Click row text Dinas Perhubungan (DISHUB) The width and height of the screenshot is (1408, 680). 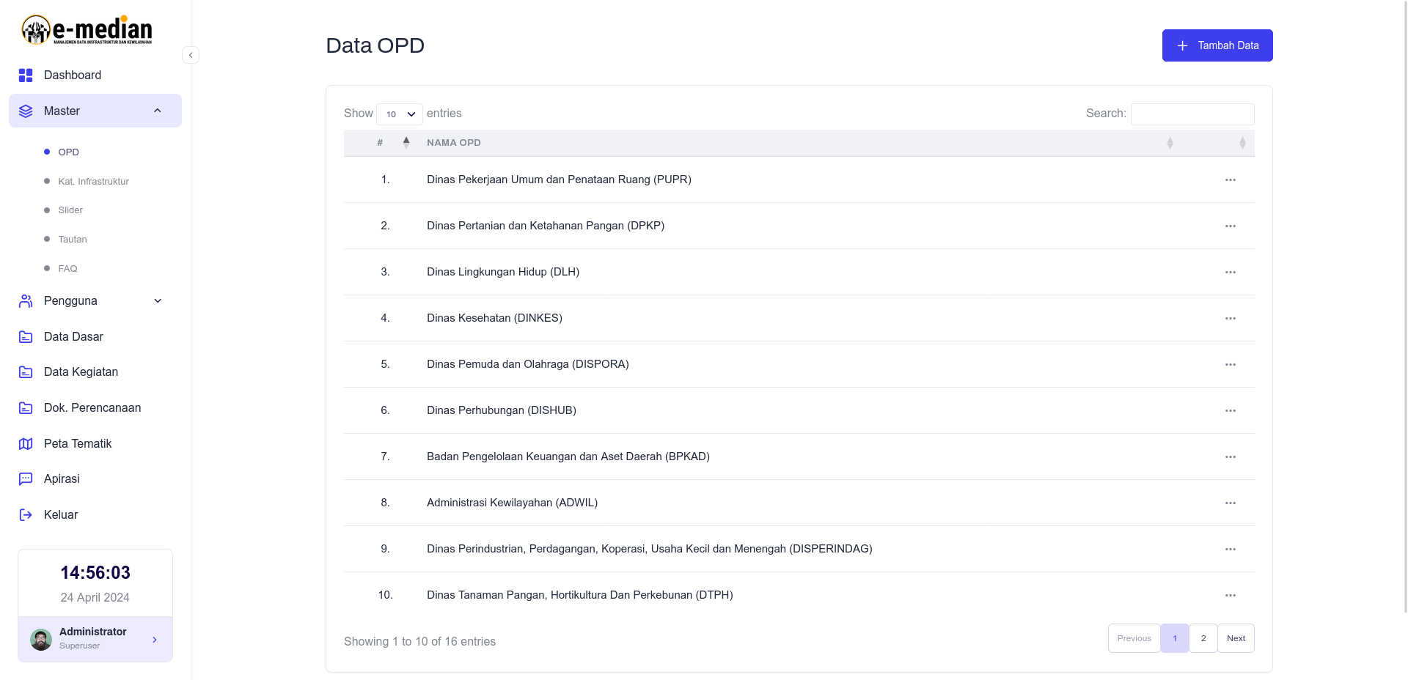click(x=502, y=410)
